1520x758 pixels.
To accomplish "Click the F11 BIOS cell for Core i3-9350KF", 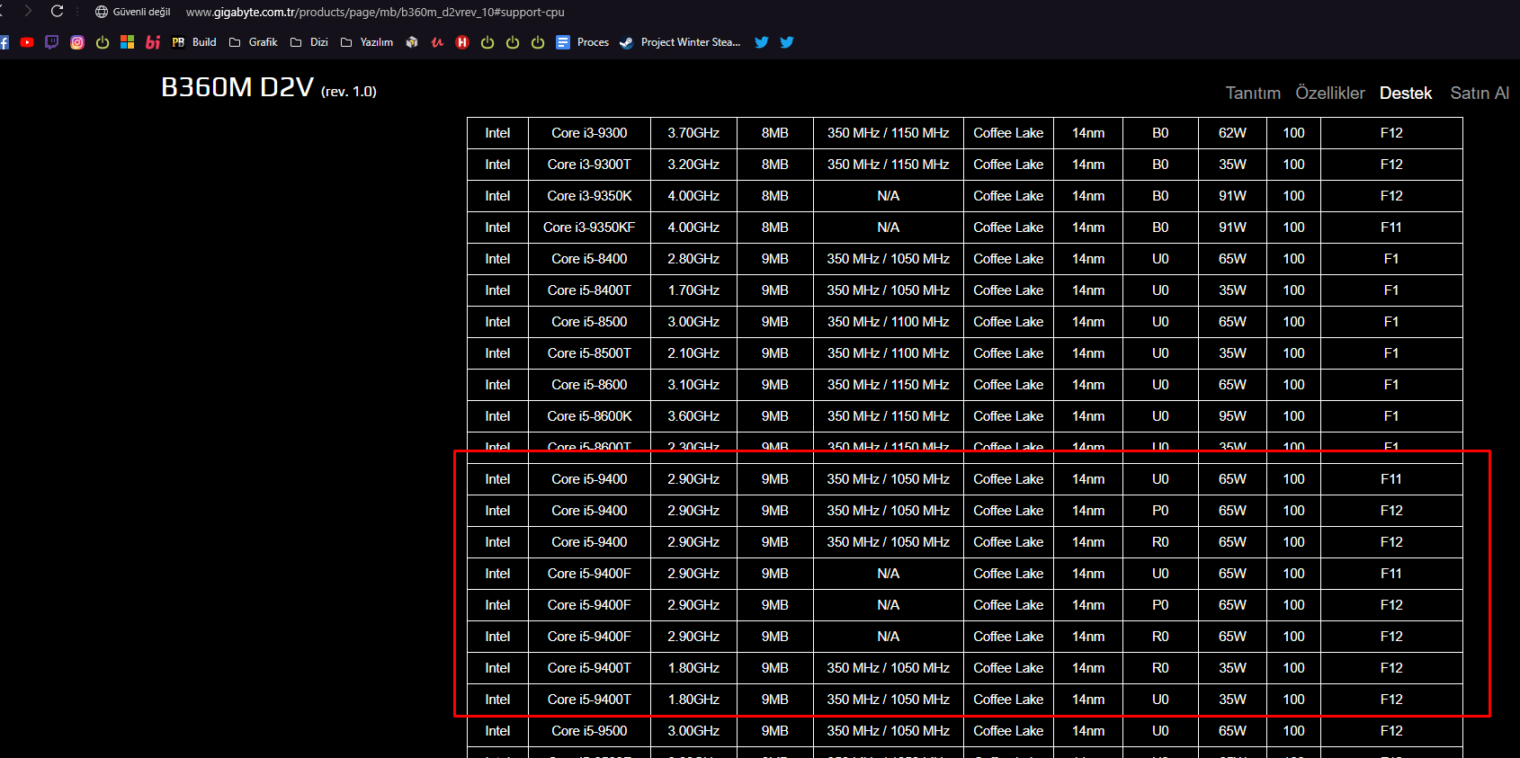I will tap(1391, 227).
